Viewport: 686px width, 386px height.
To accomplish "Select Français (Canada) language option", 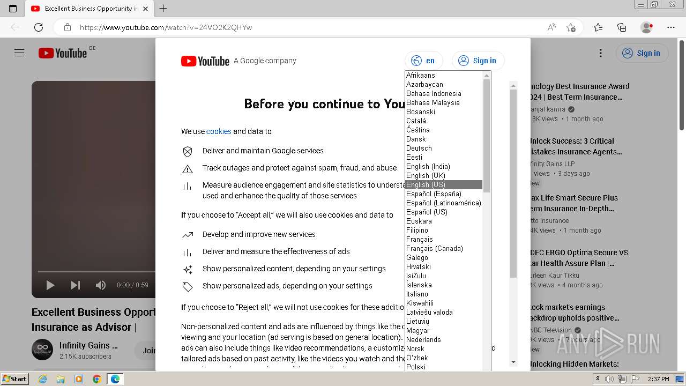I will 444,248.
